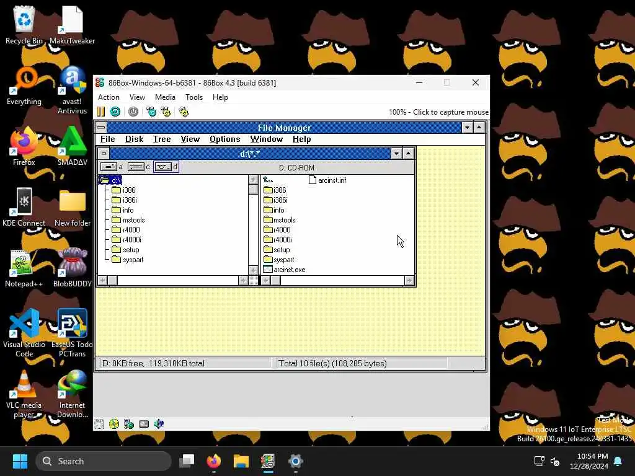Open EaseUS Todo PCTrans shortcut
Screen dimensions: 635x476
point(72,333)
